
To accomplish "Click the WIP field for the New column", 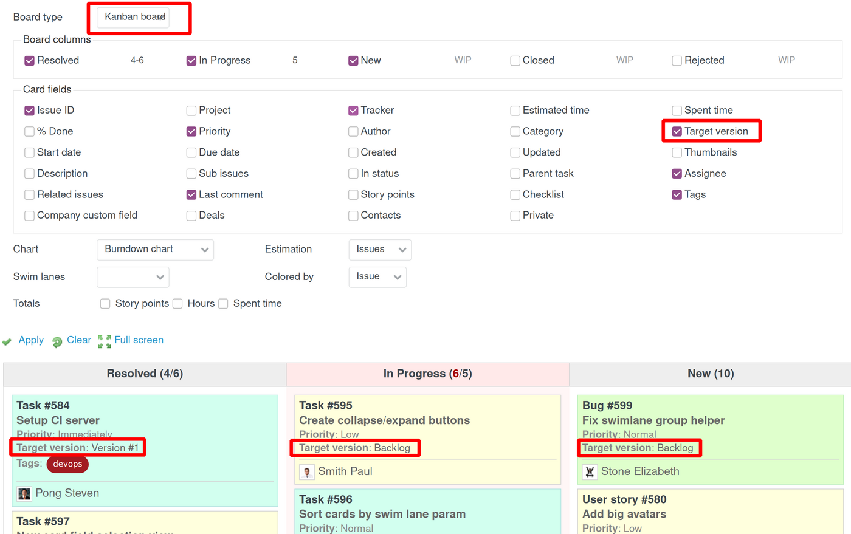I will coord(461,60).
